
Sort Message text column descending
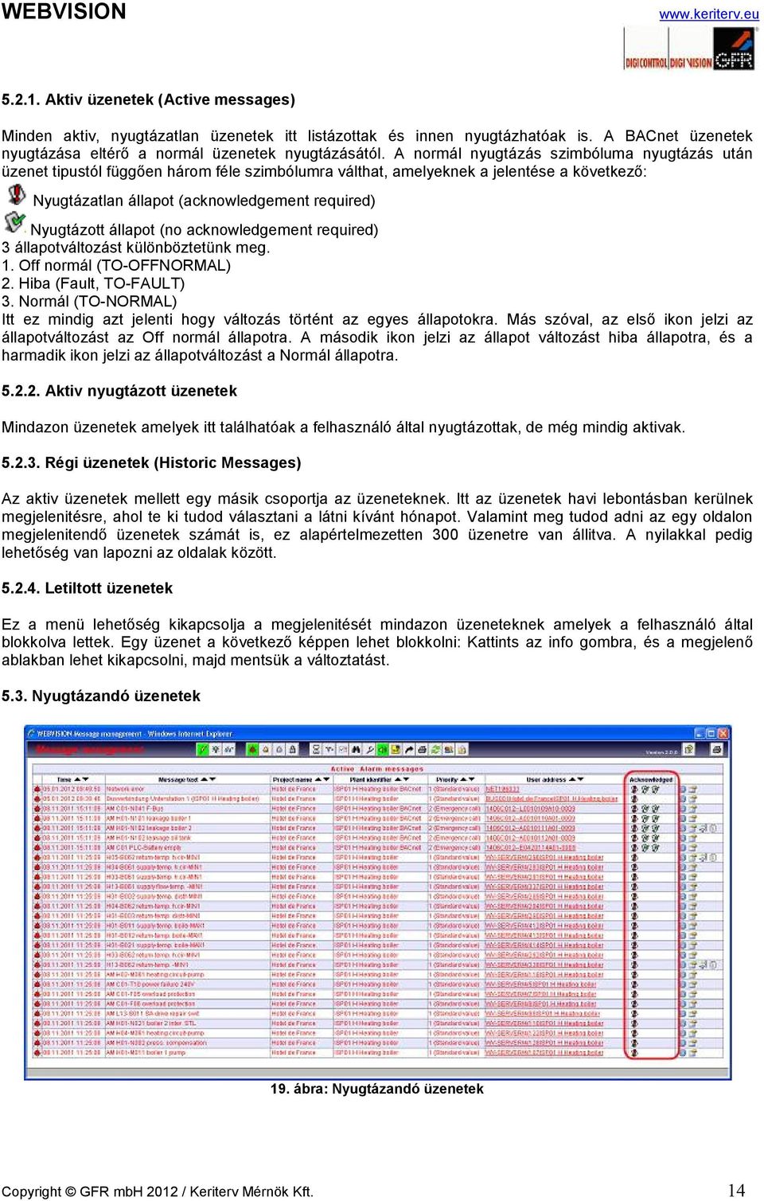tap(212, 780)
